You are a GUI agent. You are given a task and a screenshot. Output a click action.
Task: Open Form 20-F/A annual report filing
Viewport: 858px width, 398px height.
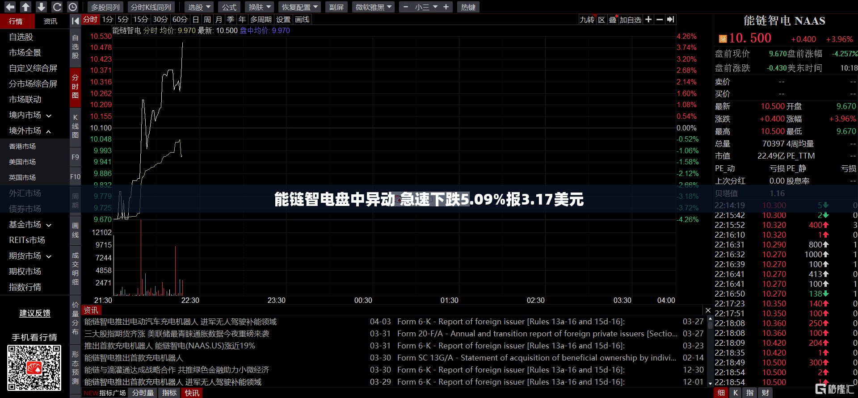[x=537, y=334]
